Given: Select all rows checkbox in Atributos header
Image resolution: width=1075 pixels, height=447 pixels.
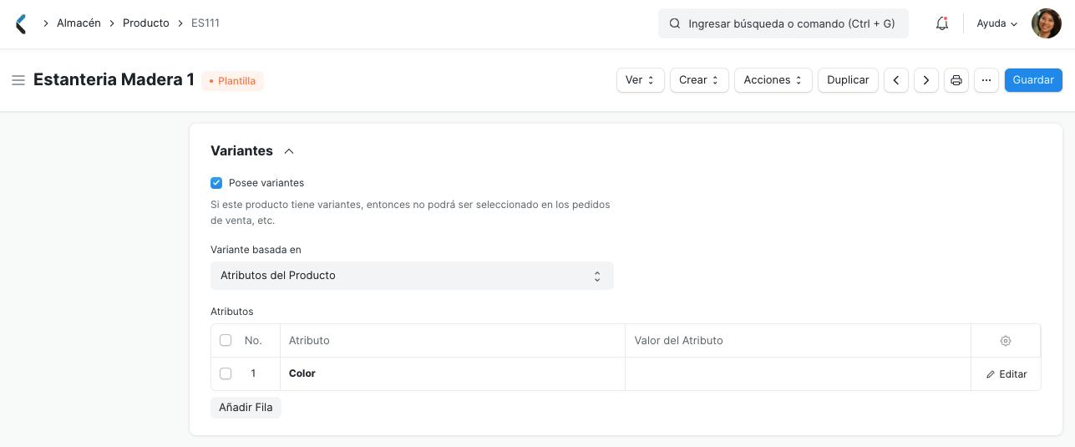Looking at the screenshot, I should click(226, 340).
